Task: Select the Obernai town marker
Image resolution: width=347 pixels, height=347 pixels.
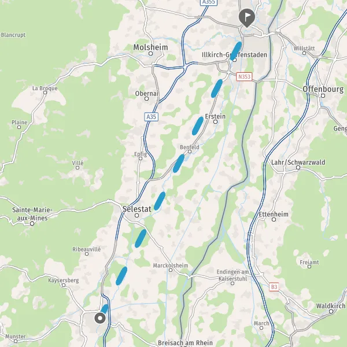Action: click(146, 99)
